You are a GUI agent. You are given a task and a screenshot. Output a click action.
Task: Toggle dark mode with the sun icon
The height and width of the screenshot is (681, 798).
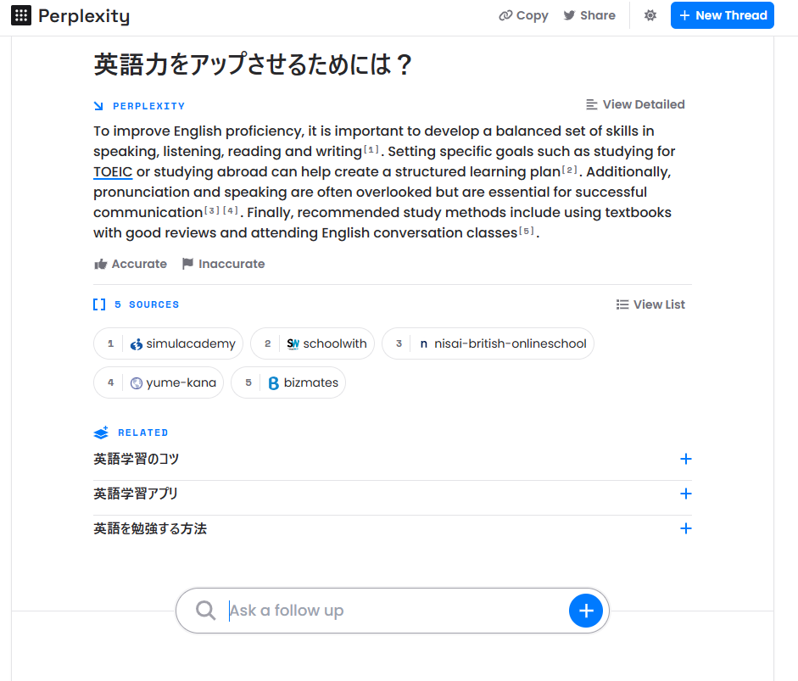coord(650,15)
